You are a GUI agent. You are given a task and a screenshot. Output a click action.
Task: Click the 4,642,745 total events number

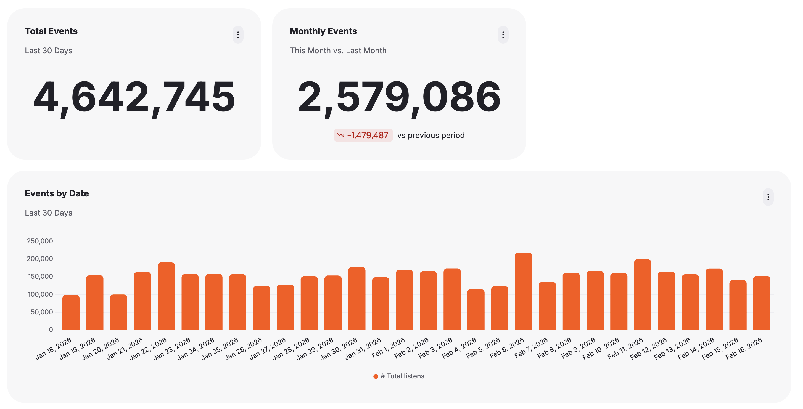(134, 97)
